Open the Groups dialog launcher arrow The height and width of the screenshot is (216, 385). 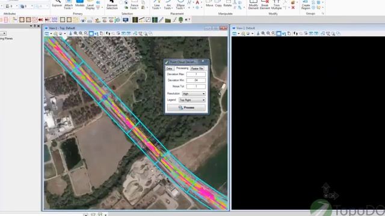322,13
